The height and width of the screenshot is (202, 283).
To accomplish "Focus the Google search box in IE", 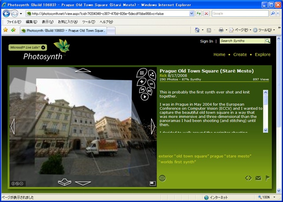I will click(x=240, y=14).
